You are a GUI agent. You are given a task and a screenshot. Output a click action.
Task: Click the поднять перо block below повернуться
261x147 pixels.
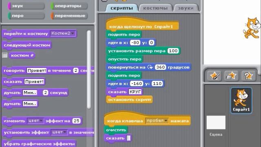point(124,76)
